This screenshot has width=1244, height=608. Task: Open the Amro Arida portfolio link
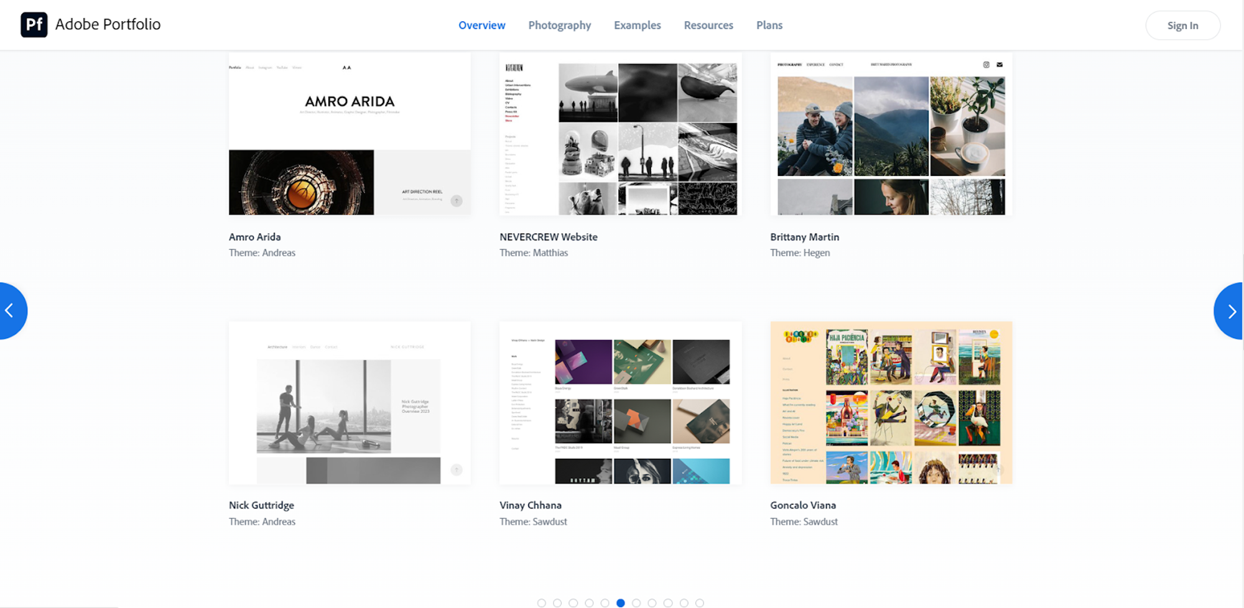[254, 237]
